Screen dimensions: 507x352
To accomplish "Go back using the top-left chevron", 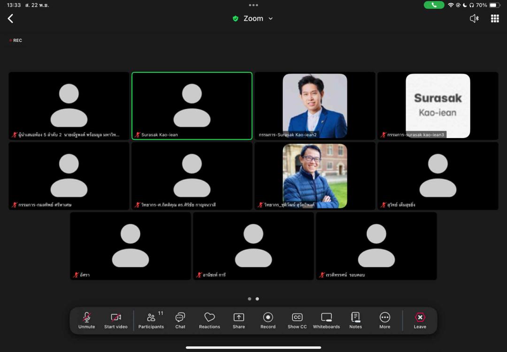I will [x=10, y=18].
